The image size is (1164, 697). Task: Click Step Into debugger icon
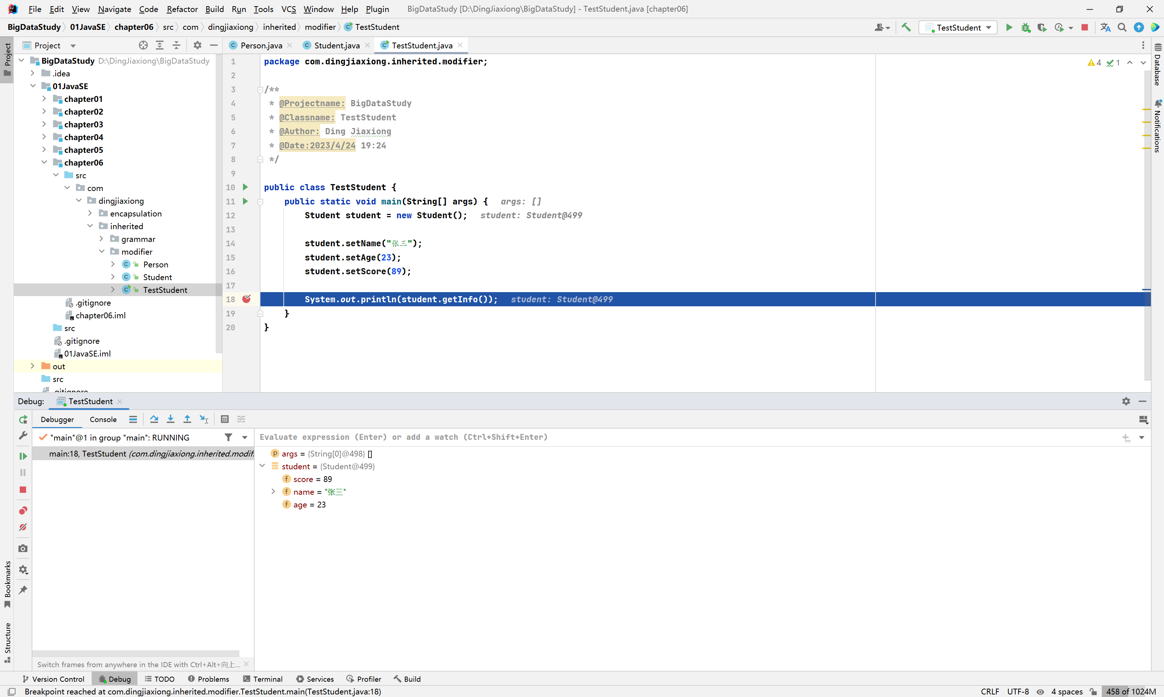[x=171, y=419]
